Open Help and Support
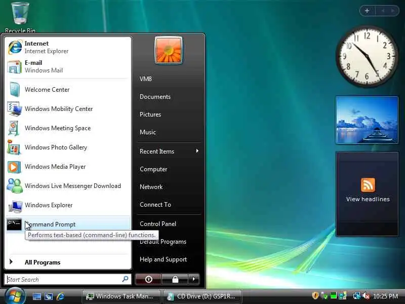405x304 pixels. (x=163, y=259)
